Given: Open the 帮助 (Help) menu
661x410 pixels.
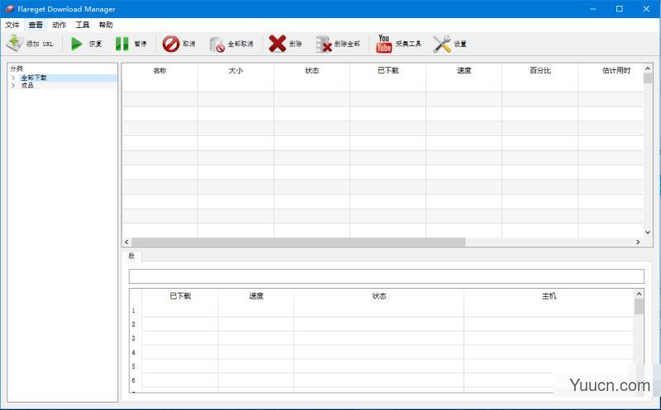Looking at the screenshot, I should (x=106, y=25).
